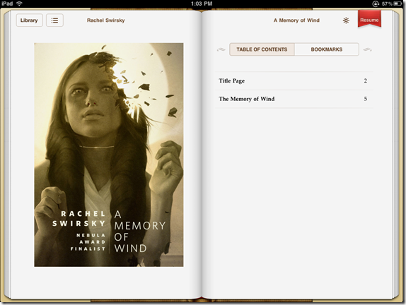Screen dimensions: 406x305
Task: Tap the Wi-Fi status icon
Action: [19, 4]
